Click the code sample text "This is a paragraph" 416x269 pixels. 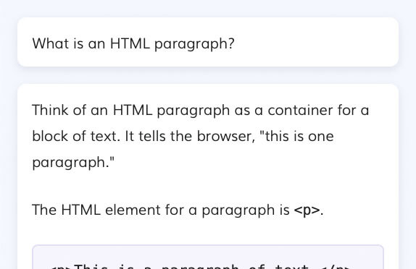(157, 266)
